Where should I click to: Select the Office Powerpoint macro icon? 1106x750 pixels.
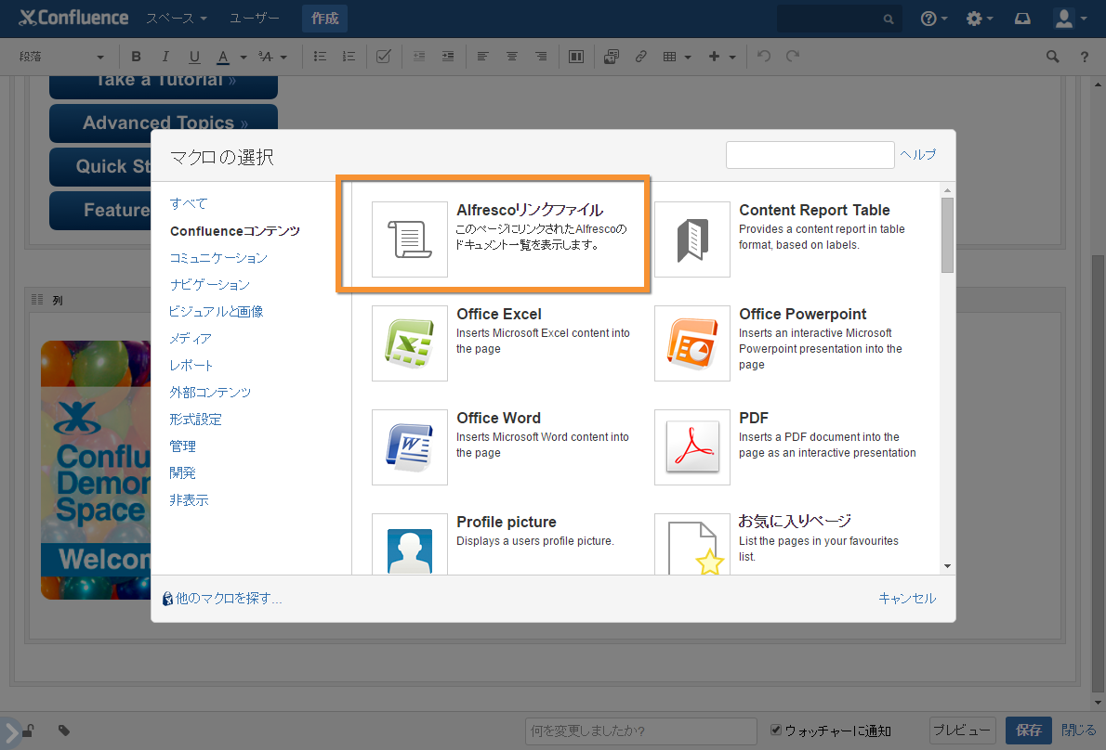[692, 343]
